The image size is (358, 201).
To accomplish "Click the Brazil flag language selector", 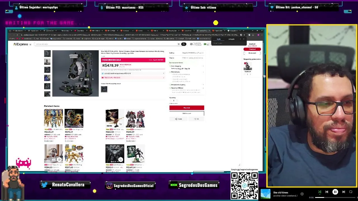I will [x=205, y=44].
